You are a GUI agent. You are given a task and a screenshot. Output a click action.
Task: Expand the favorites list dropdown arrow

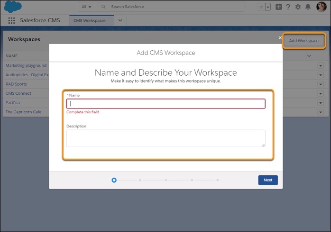click(268, 7)
